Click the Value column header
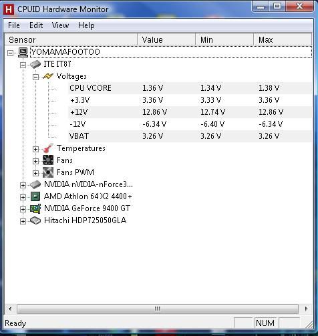This screenshot has width=318, height=336. coord(166,39)
